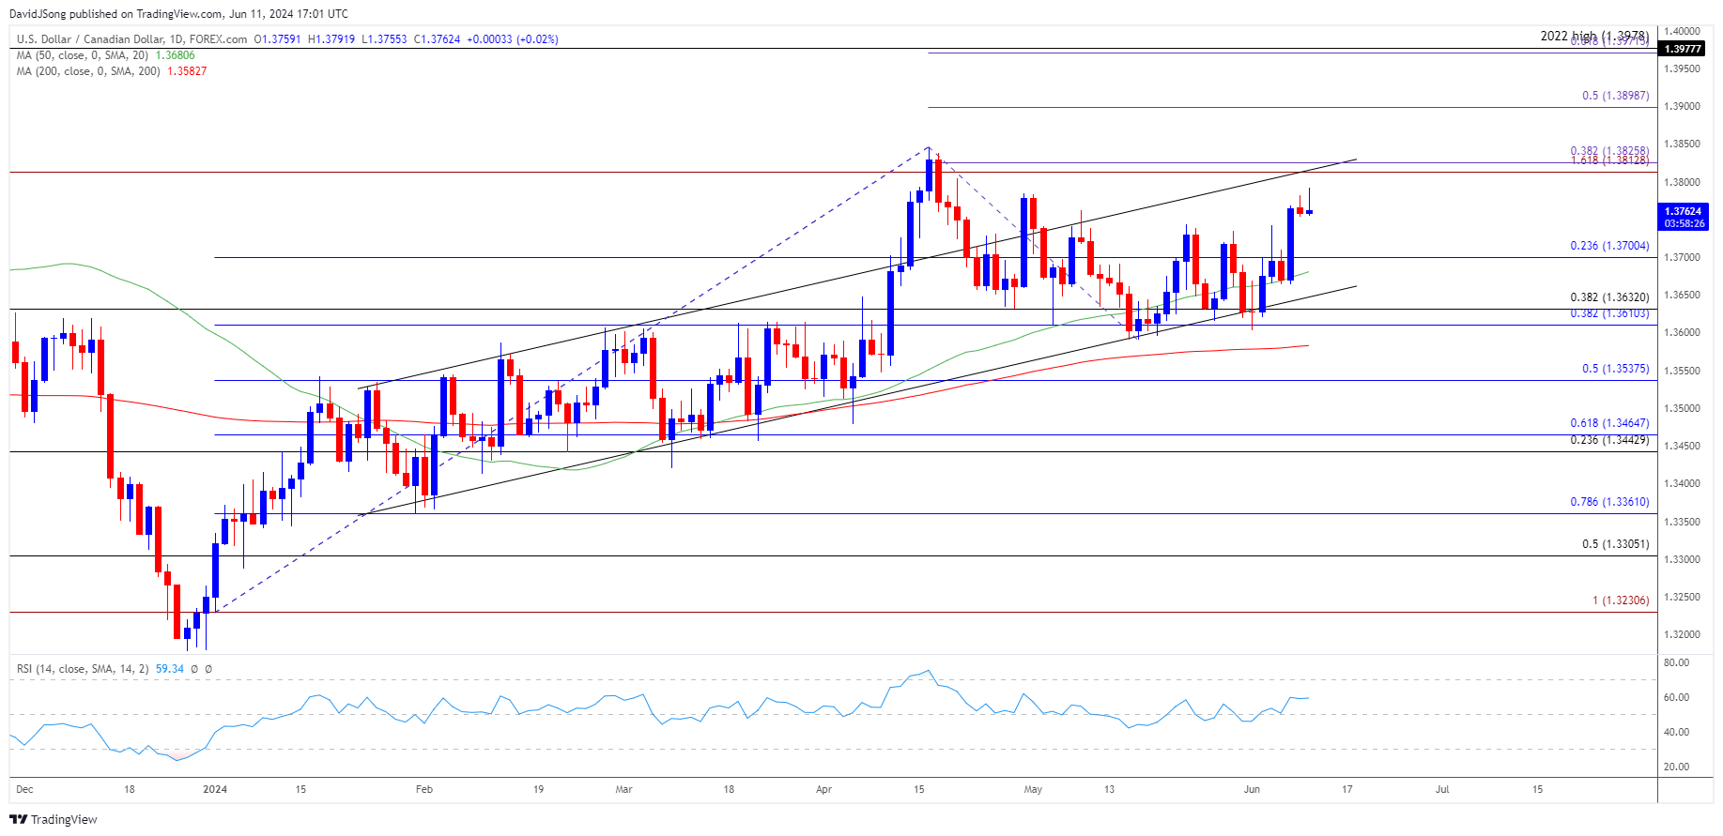Click the May date label on time axis

(x=1033, y=789)
